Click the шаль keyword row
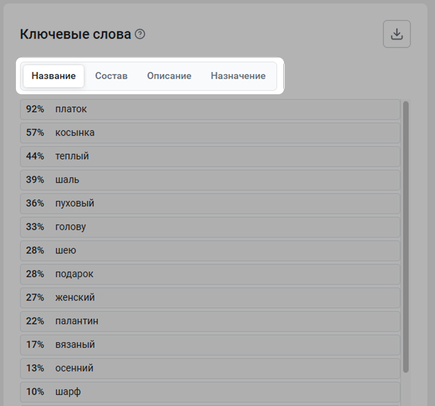 [210, 180]
